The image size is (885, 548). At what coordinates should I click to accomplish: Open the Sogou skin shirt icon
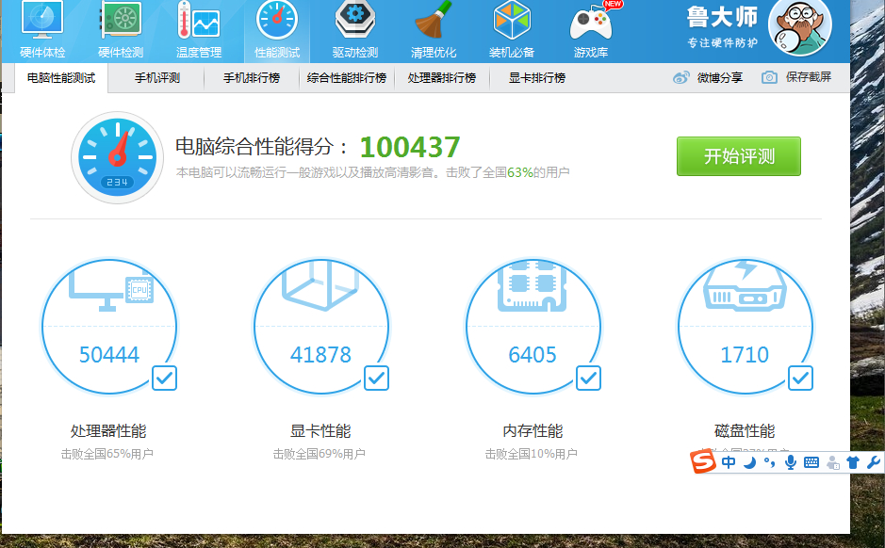[x=853, y=463]
